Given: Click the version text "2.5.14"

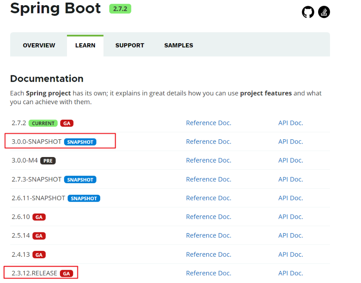Looking at the screenshot, I should point(21,235).
